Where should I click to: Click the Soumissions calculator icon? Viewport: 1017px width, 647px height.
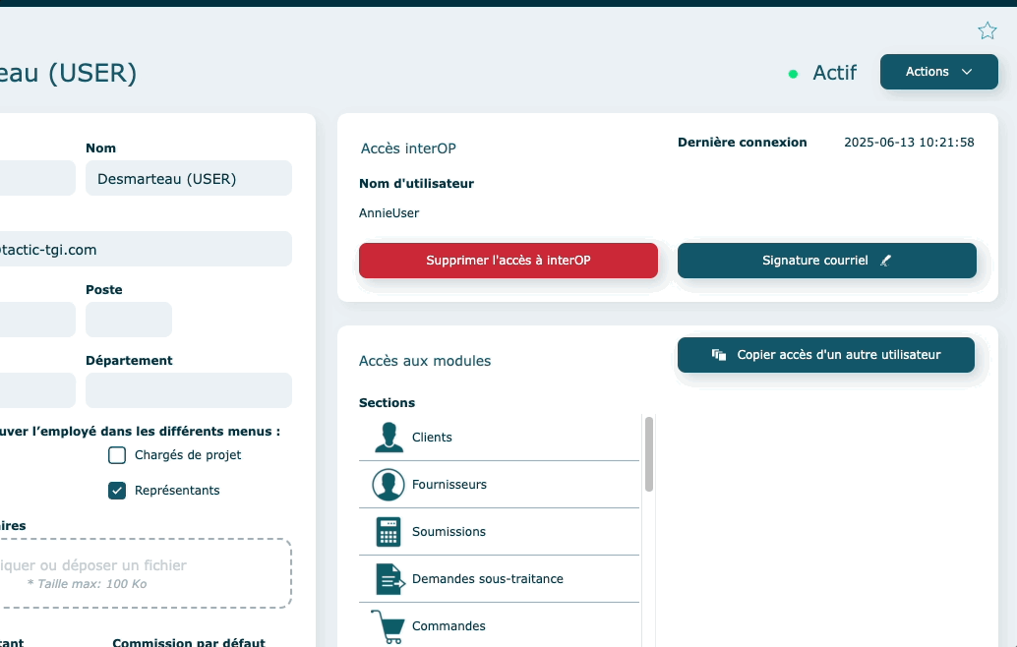[x=389, y=532]
